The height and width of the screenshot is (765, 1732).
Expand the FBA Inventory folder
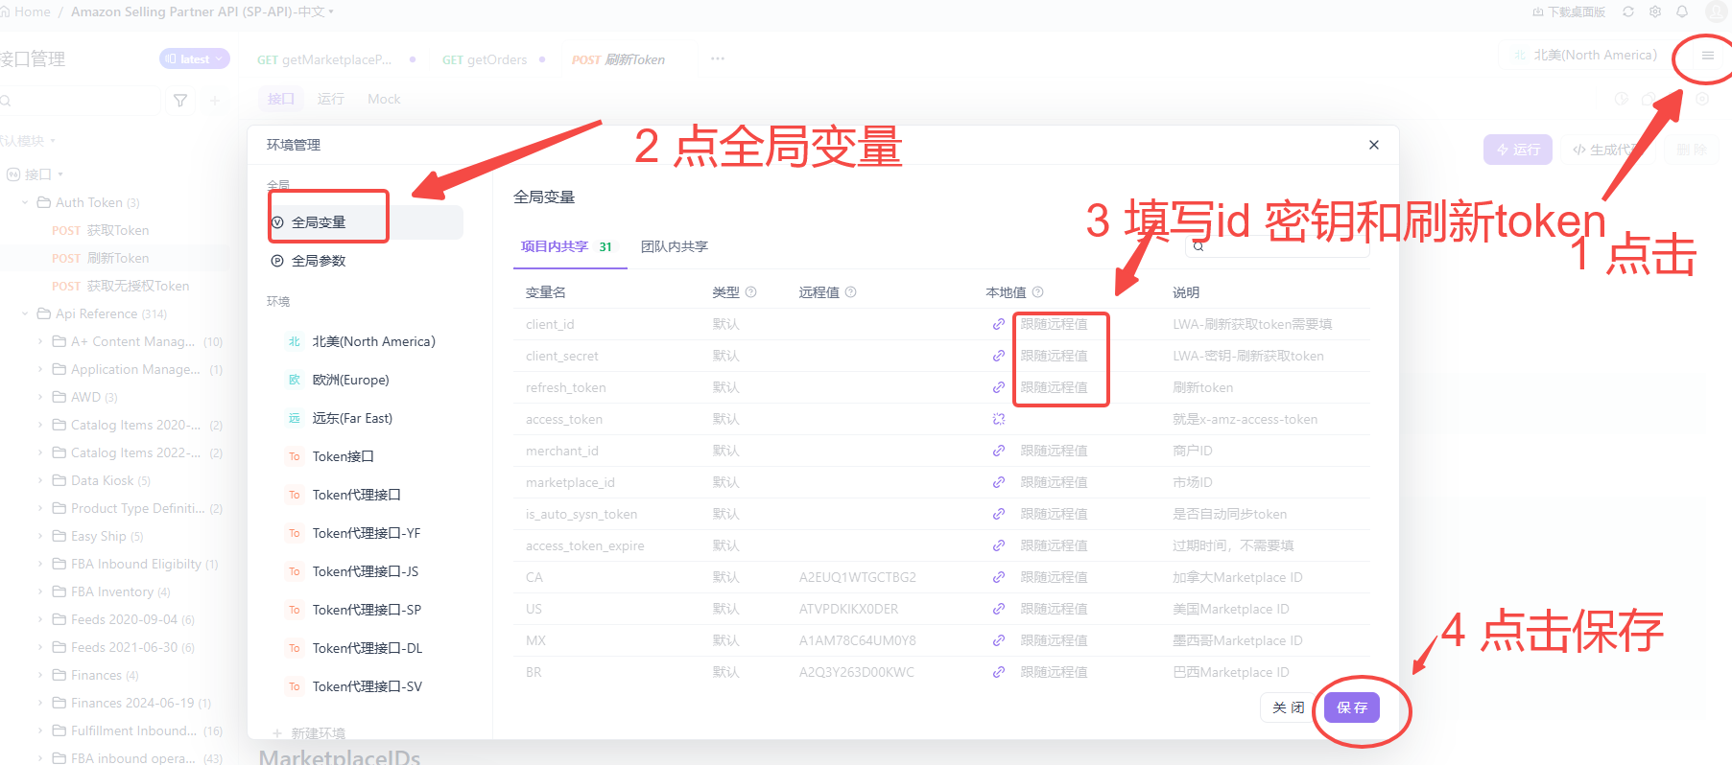coord(40,591)
